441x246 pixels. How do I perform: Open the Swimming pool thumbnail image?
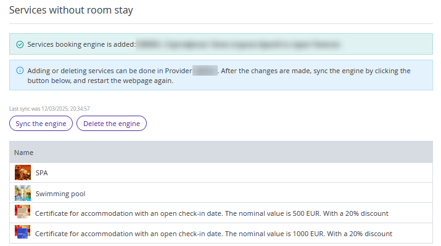click(x=23, y=193)
